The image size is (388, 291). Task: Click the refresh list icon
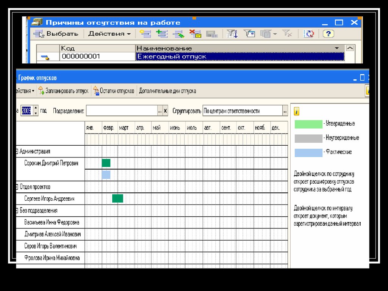309,34
